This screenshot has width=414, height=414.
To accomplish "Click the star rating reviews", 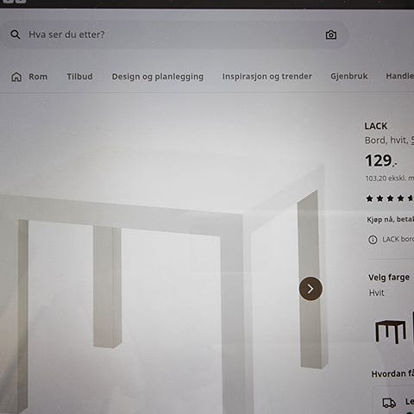I will pos(390,198).
